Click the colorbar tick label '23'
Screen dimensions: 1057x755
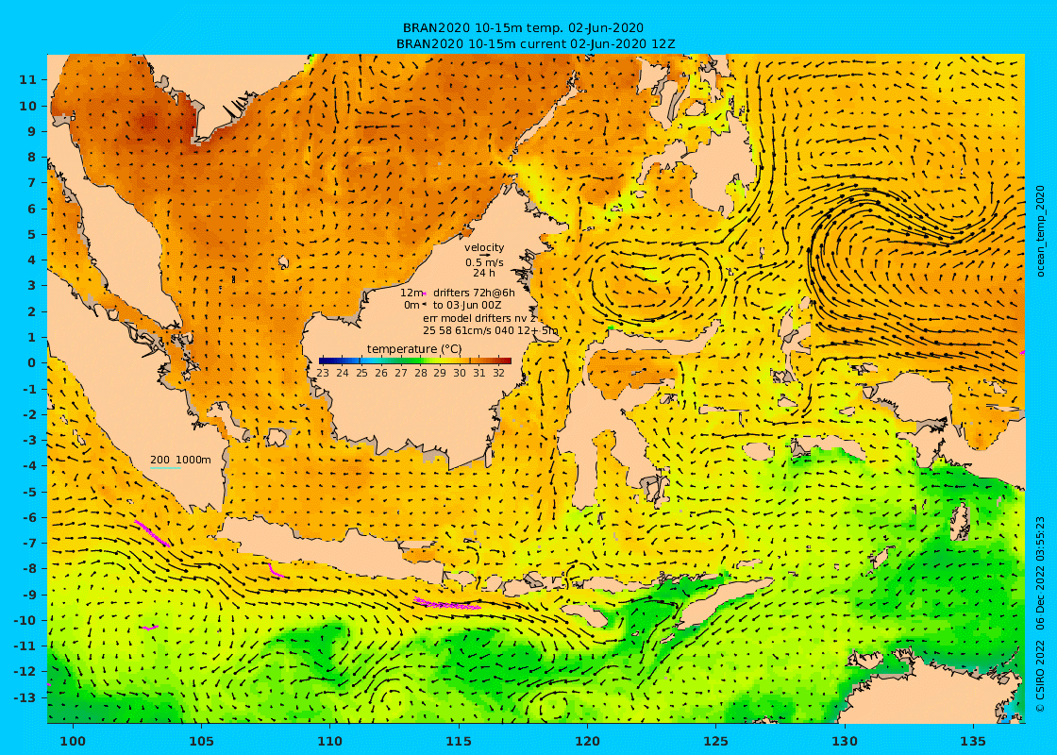tap(323, 373)
